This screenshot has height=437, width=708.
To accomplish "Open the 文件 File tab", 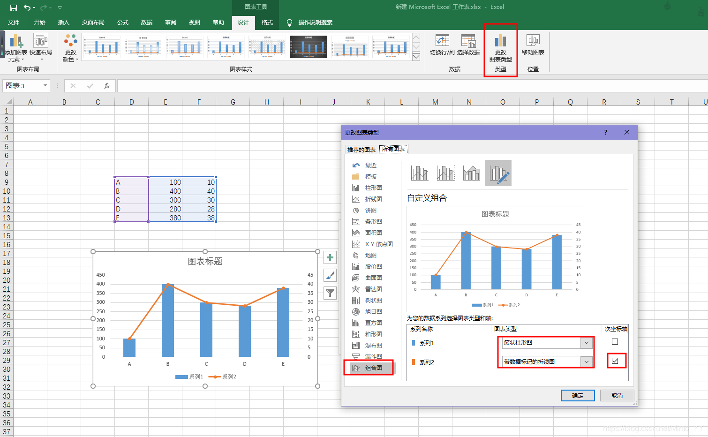I will tap(14, 23).
